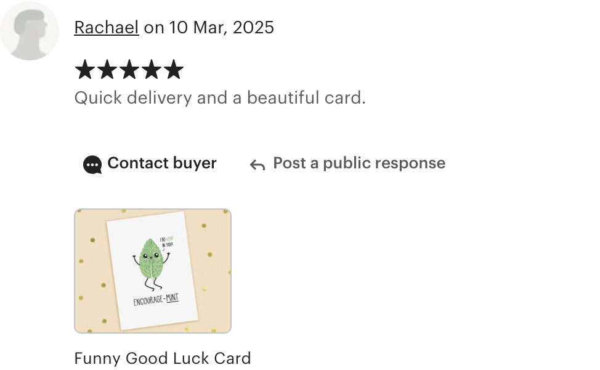Open reviewer Rachael's profile link
This screenshot has width=600, height=370.
click(x=107, y=28)
